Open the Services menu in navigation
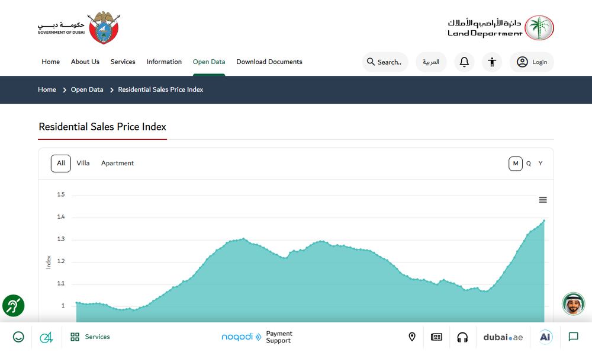 click(123, 62)
